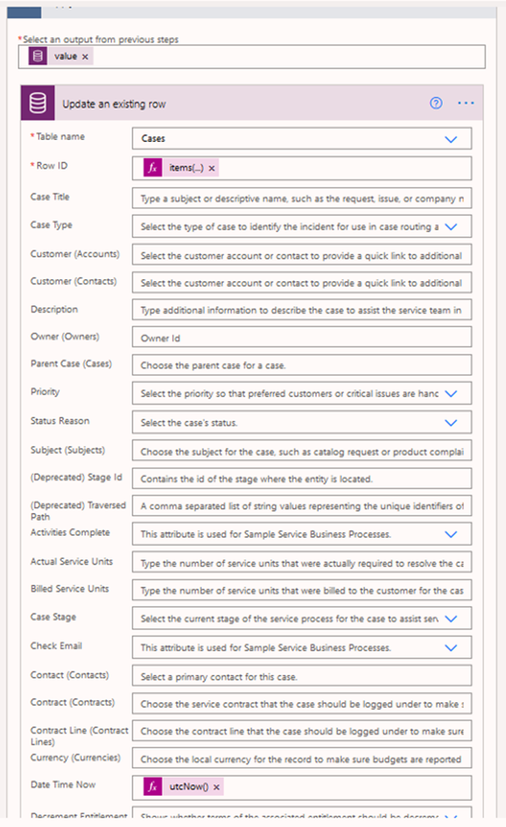506x827 pixels.
Task: Open help for Update an existing row
Action: [436, 103]
